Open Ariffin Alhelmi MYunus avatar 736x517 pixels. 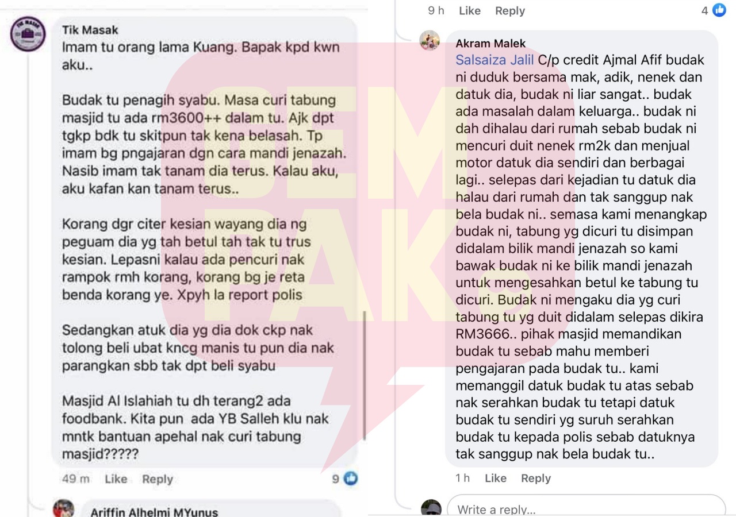(64, 509)
